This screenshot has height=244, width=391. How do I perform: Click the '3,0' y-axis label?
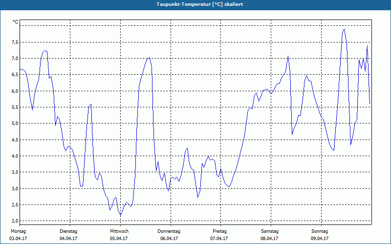pyautogui.click(x=15, y=189)
